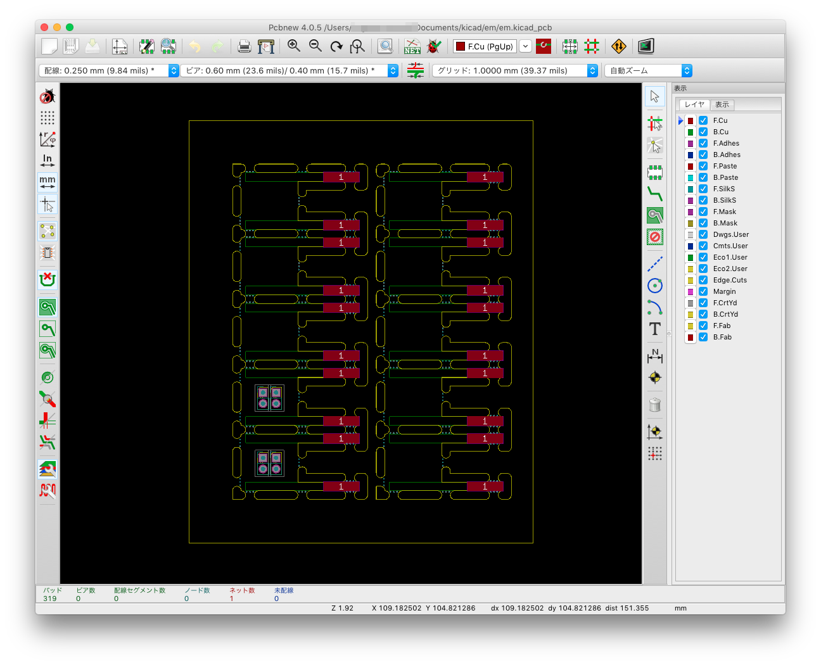Select the F.Mask layer name

click(725, 212)
